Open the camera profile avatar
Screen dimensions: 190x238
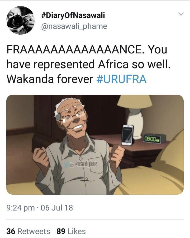(21, 20)
